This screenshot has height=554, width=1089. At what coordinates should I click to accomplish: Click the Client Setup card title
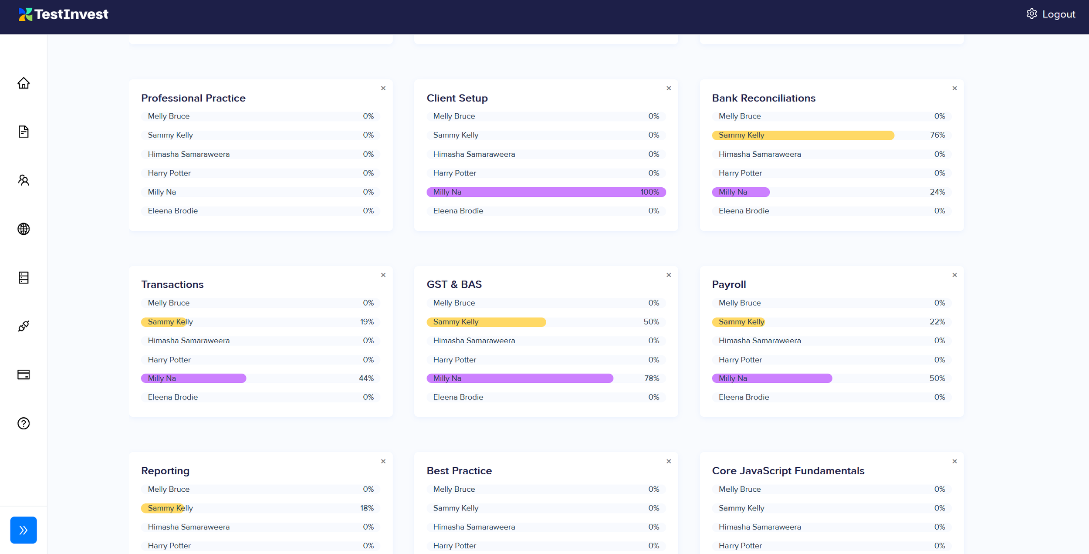457,98
